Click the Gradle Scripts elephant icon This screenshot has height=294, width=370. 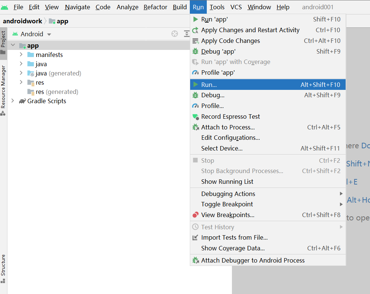click(23, 101)
